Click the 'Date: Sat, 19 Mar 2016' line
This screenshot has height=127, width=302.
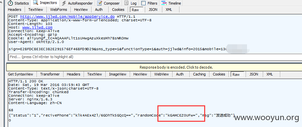tap(49, 85)
